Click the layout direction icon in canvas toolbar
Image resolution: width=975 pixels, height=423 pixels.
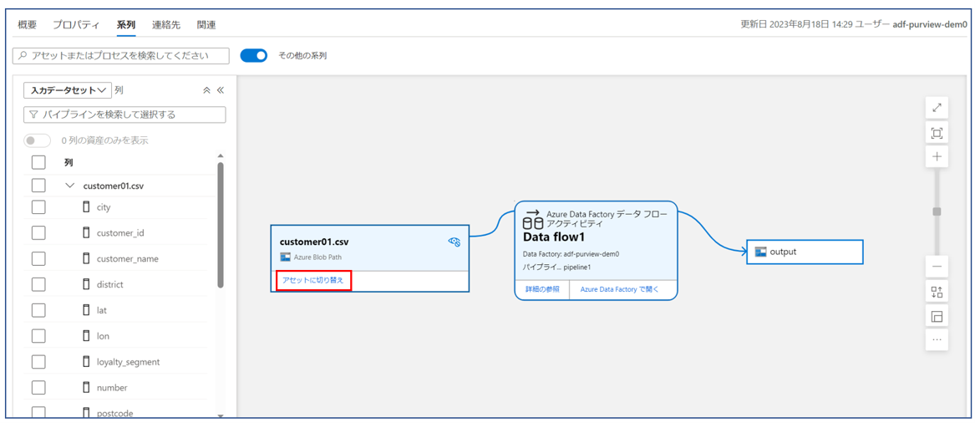coord(937,292)
